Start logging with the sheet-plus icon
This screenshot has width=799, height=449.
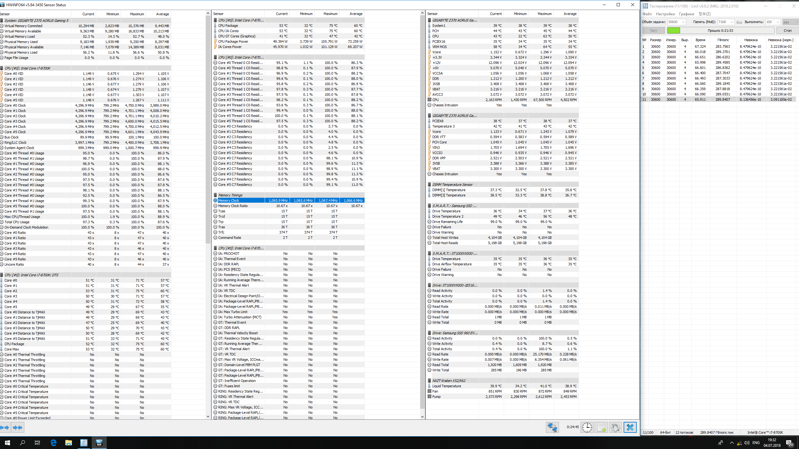click(x=601, y=427)
